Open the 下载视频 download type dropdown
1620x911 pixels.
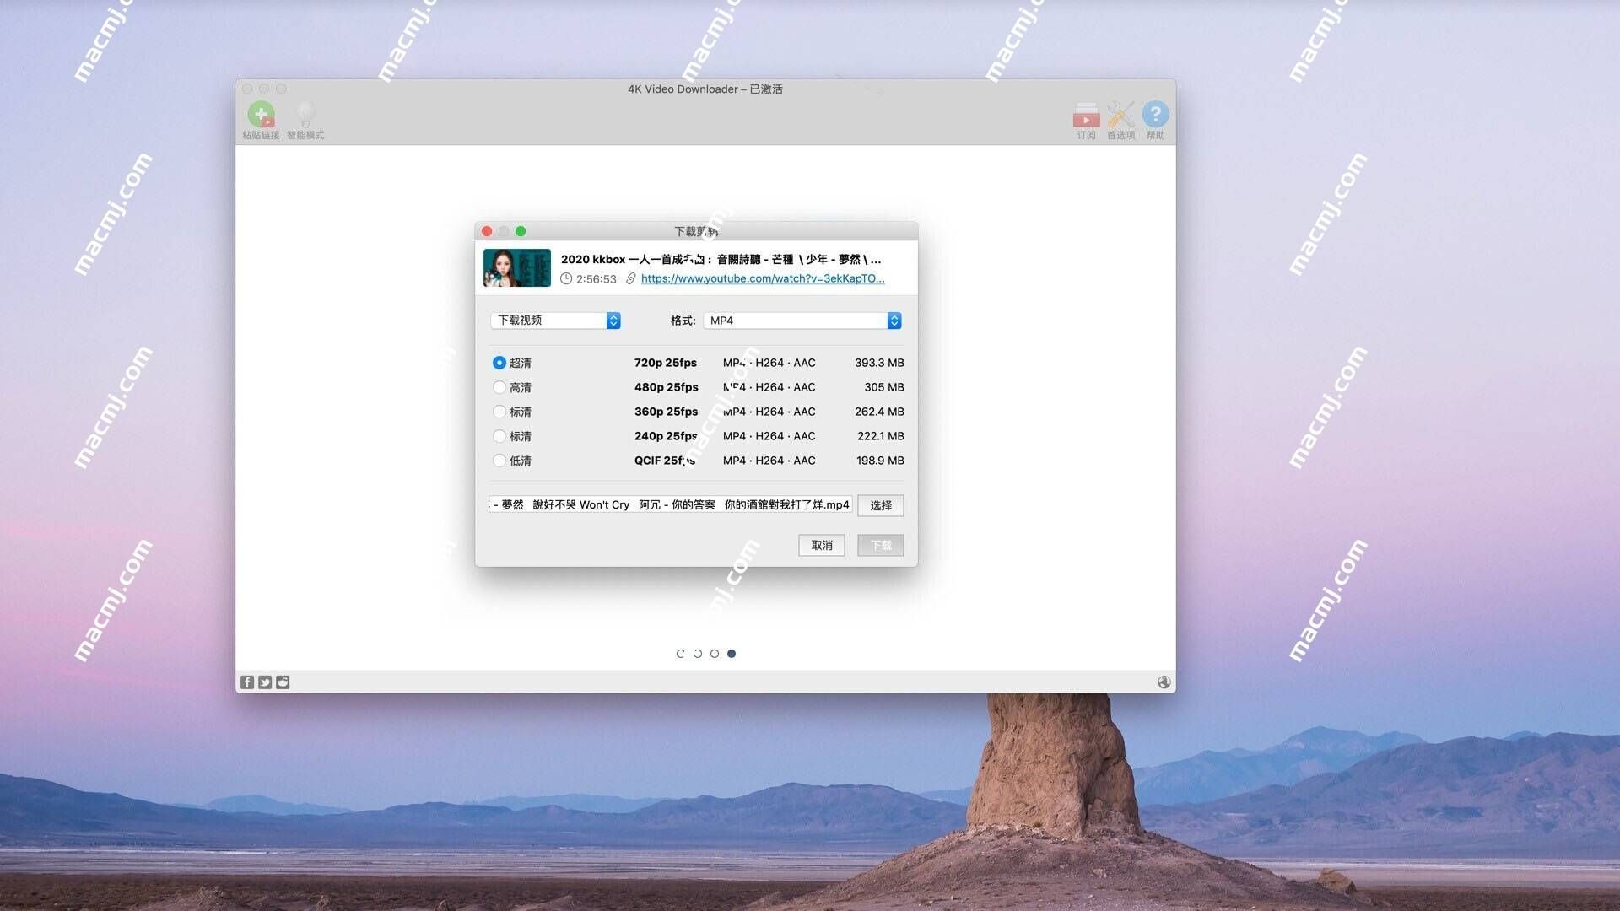coord(555,321)
